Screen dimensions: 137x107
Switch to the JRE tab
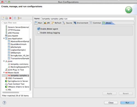click(47, 23)
